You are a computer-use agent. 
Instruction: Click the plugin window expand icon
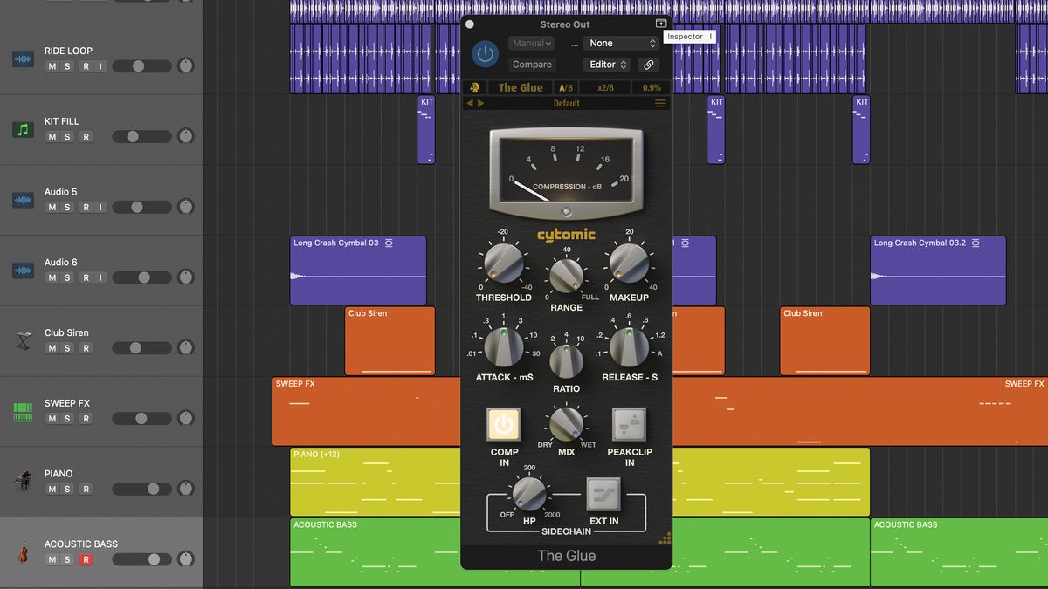[x=661, y=24]
